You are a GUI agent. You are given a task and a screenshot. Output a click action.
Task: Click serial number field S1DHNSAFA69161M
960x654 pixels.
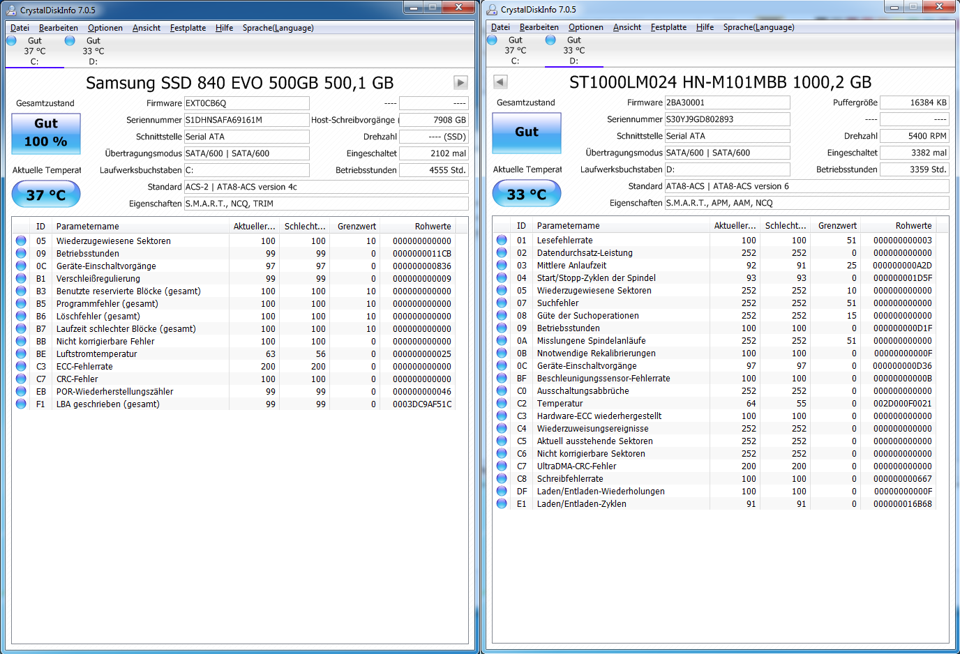click(x=246, y=120)
